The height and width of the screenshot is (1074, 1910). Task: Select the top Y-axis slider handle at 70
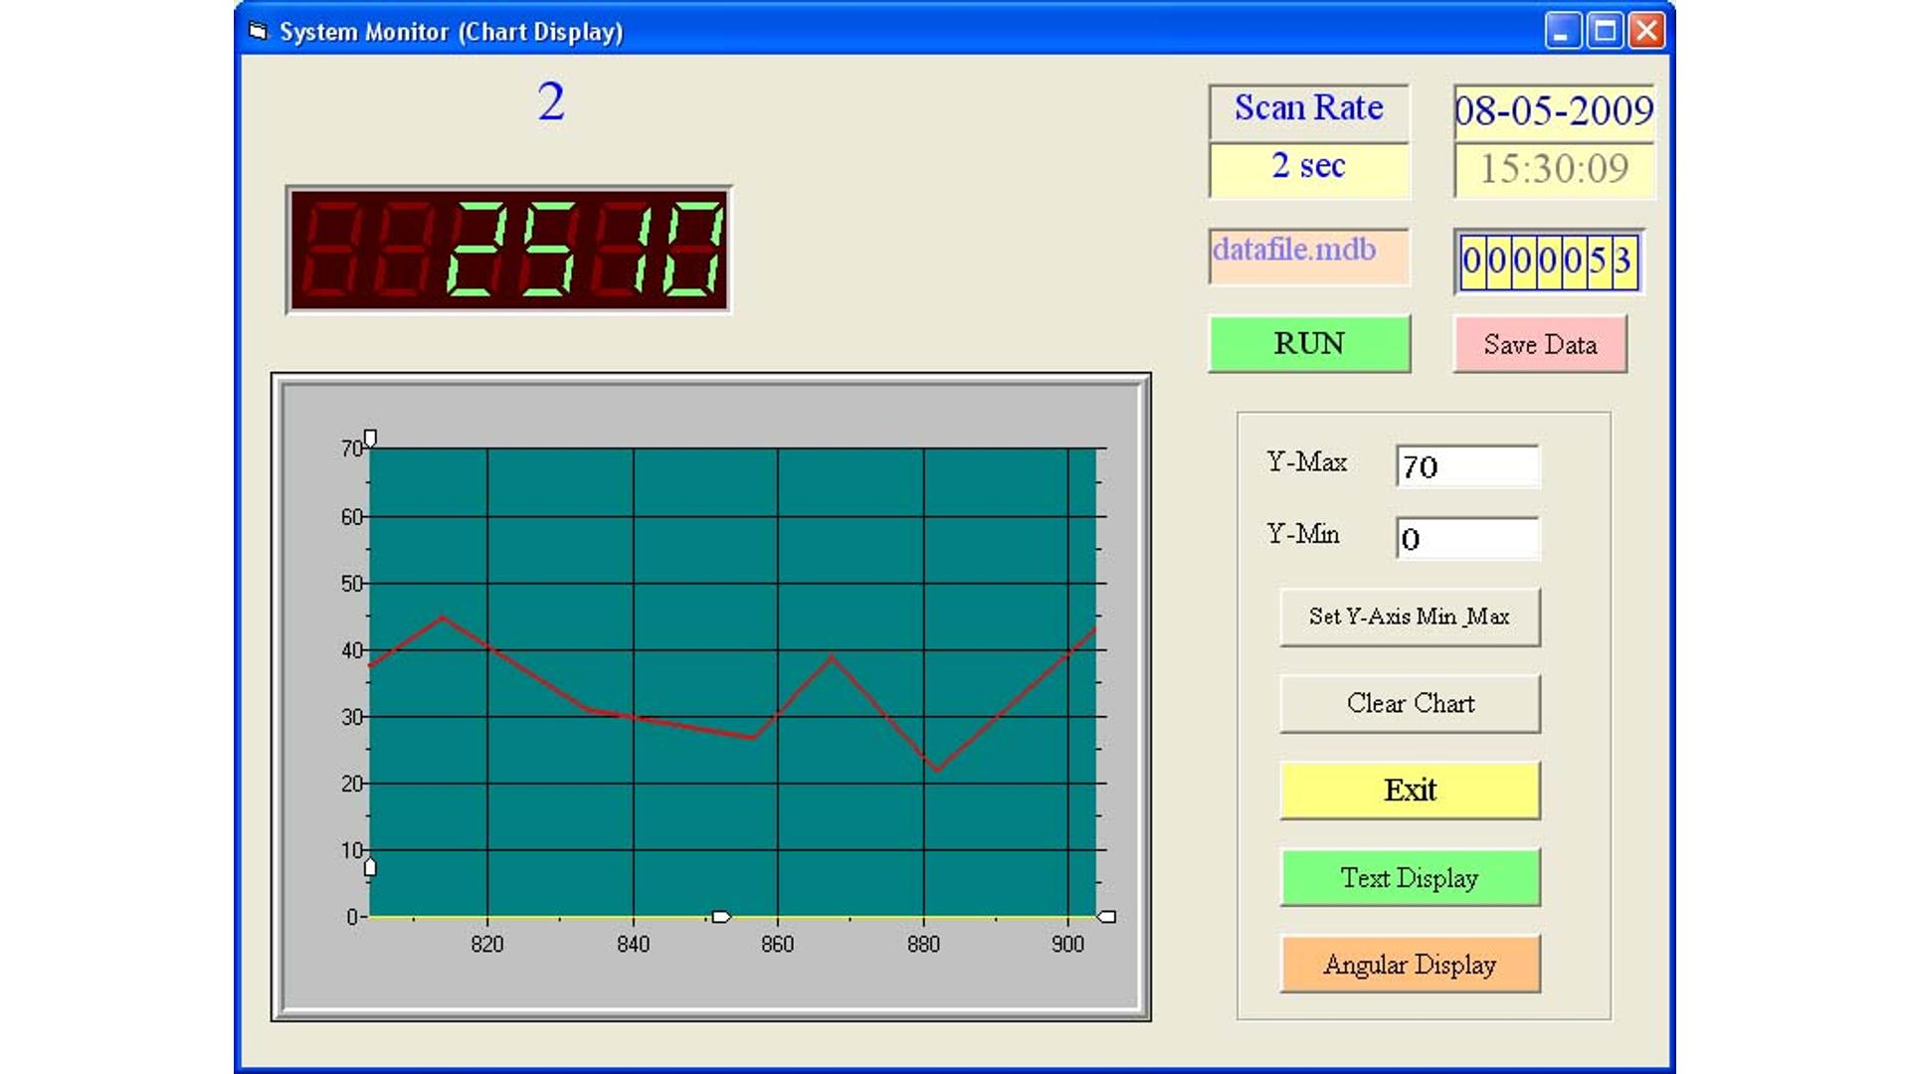(370, 438)
